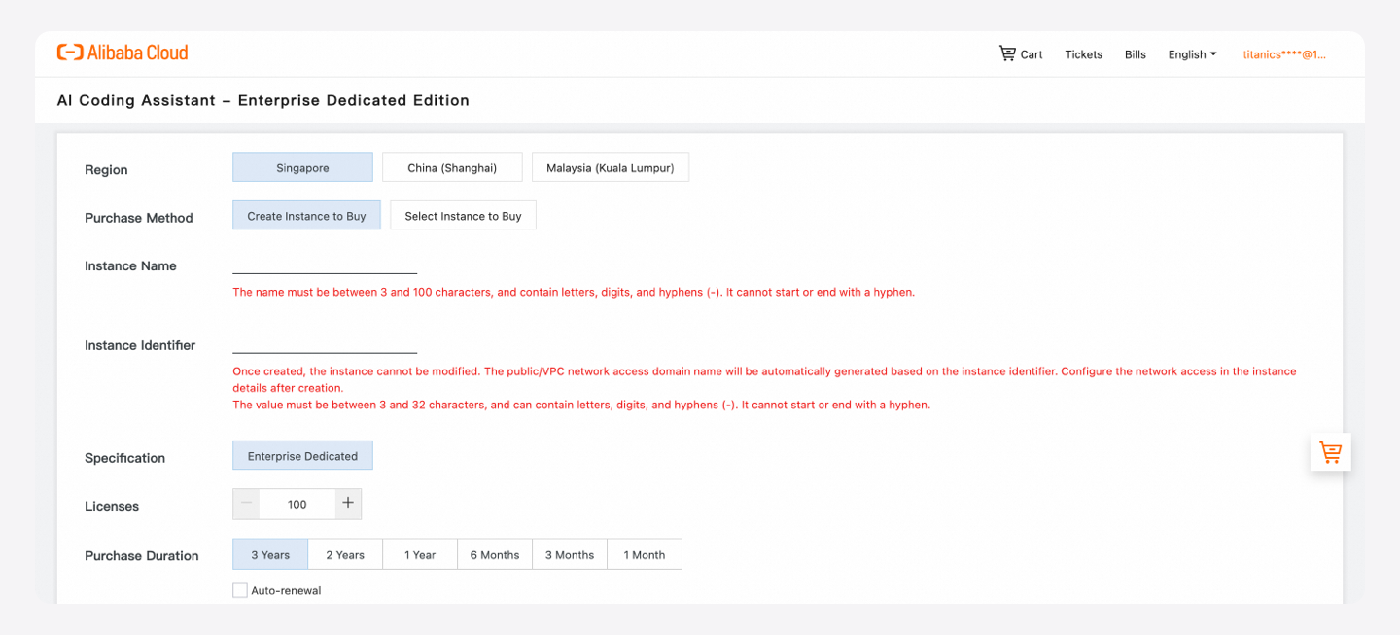The height and width of the screenshot is (635, 1400).
Task: Open Tickets from the header
Action: 1083,54
